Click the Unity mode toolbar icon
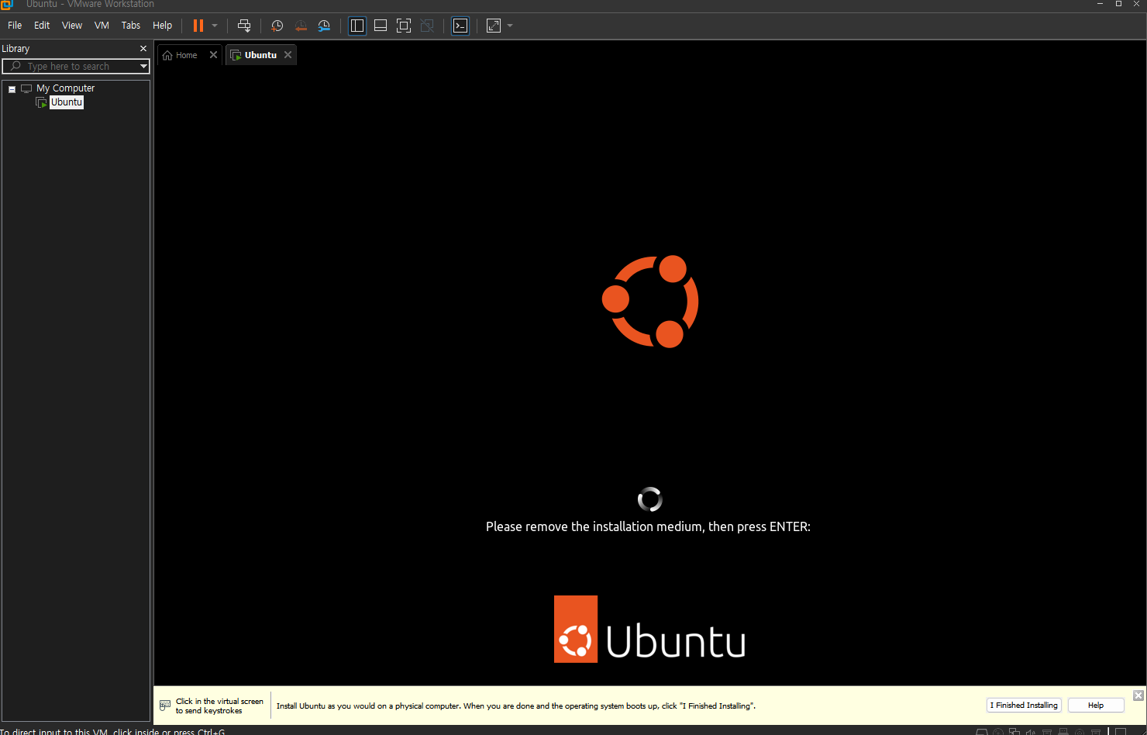This screenshot has width=1147, height=735. (x=427, y=26)
